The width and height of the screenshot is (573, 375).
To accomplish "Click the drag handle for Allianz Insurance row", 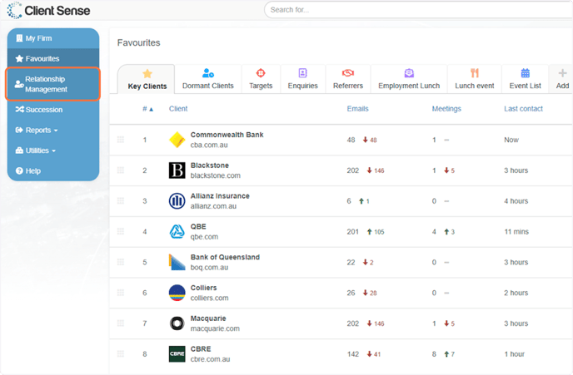I will click(x=121, y=201).
